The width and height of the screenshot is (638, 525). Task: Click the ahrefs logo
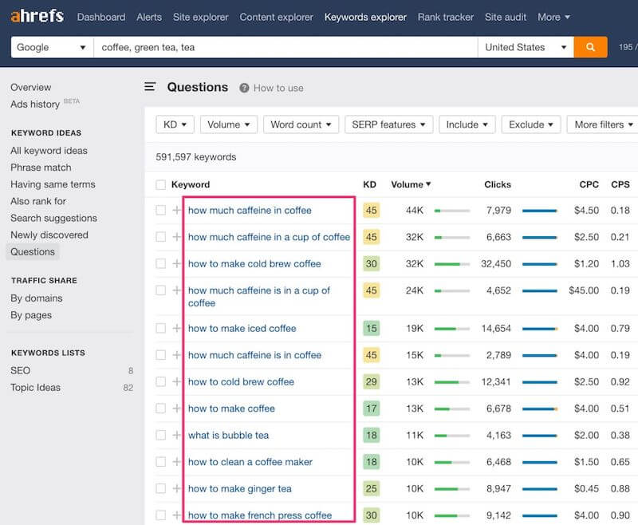pos(37,16)
